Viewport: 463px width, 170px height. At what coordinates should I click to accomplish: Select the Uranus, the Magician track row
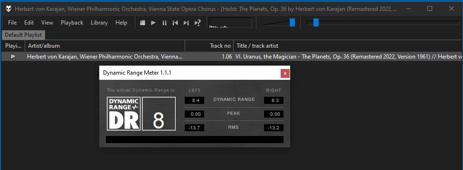pos(232,56)
